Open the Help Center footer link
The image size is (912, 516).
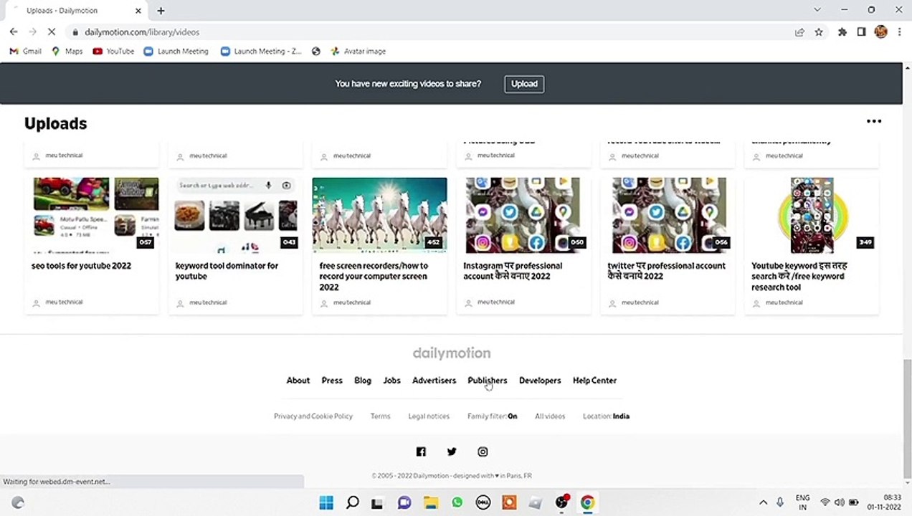(x=594, y=381)
